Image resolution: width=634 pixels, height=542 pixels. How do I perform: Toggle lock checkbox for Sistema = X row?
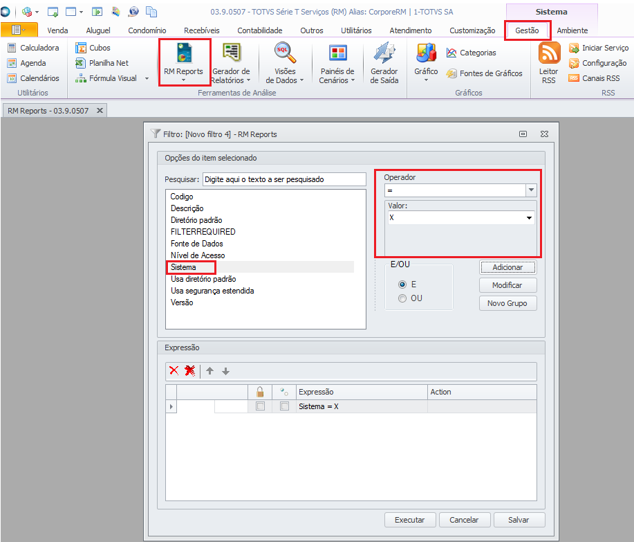(261, 406)
